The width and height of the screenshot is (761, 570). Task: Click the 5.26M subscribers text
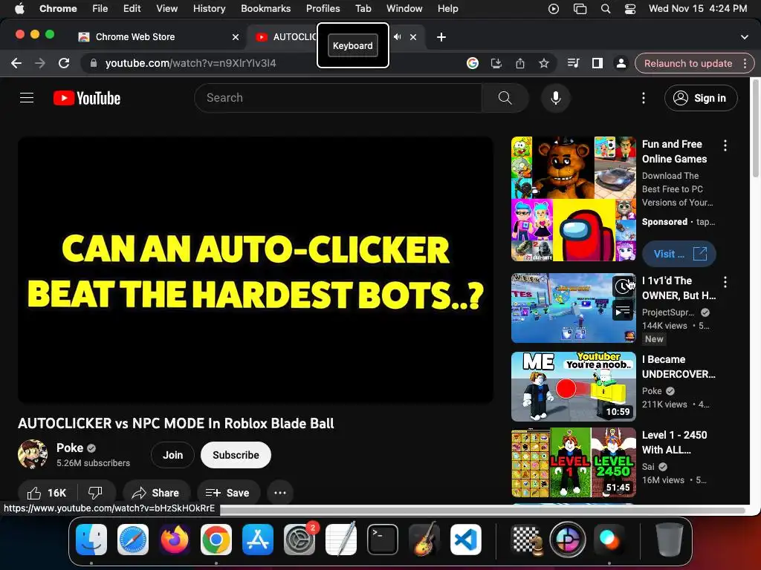(x=93, y=463)
